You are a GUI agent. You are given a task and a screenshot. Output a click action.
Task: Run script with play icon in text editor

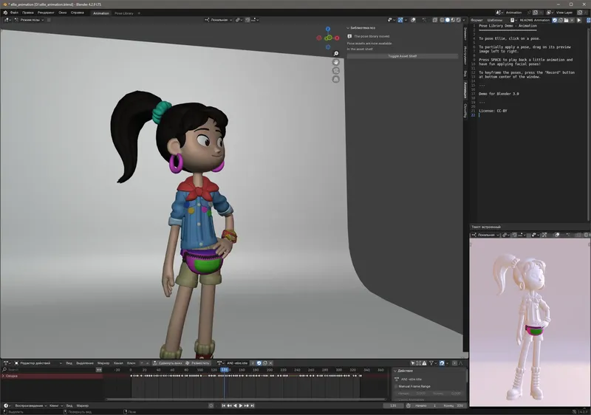[579, 20]
